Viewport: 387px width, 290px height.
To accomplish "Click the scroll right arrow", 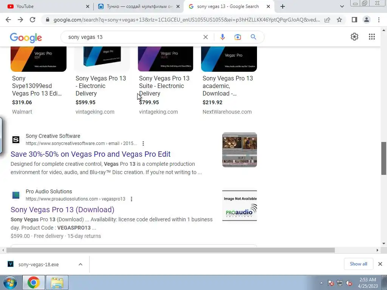I will point(377,250).
